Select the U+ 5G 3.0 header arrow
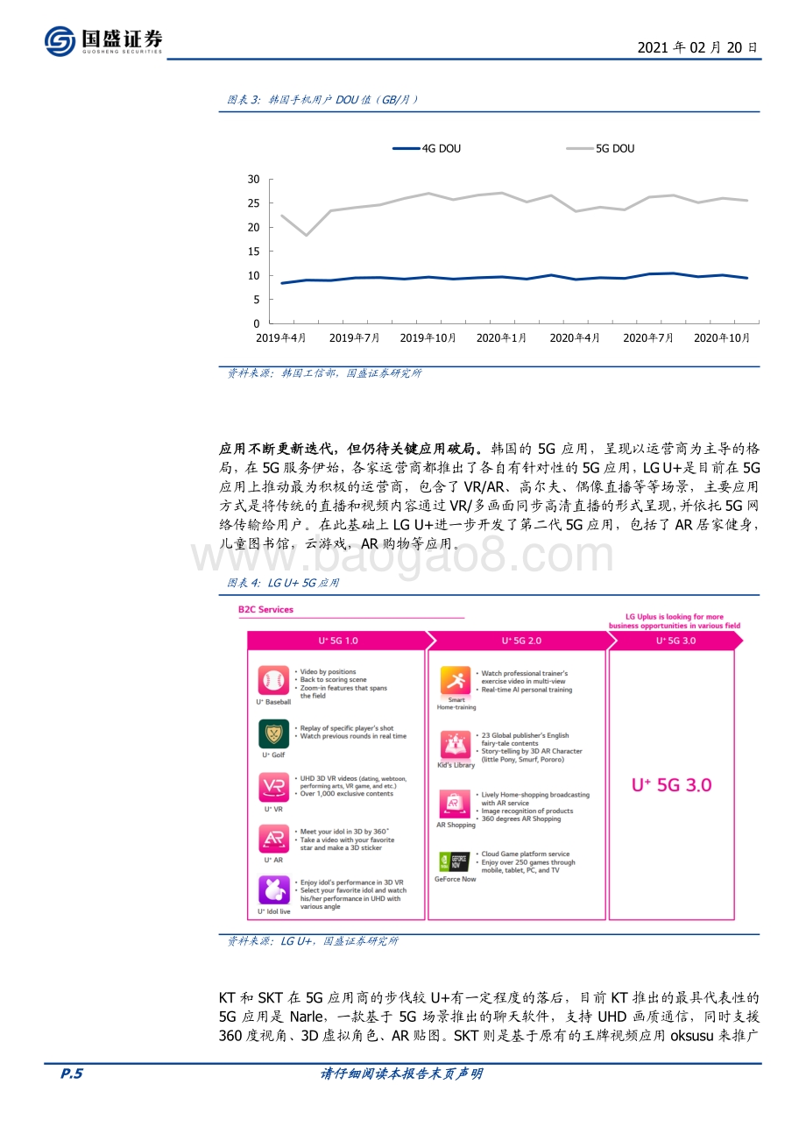 [675, 641]
